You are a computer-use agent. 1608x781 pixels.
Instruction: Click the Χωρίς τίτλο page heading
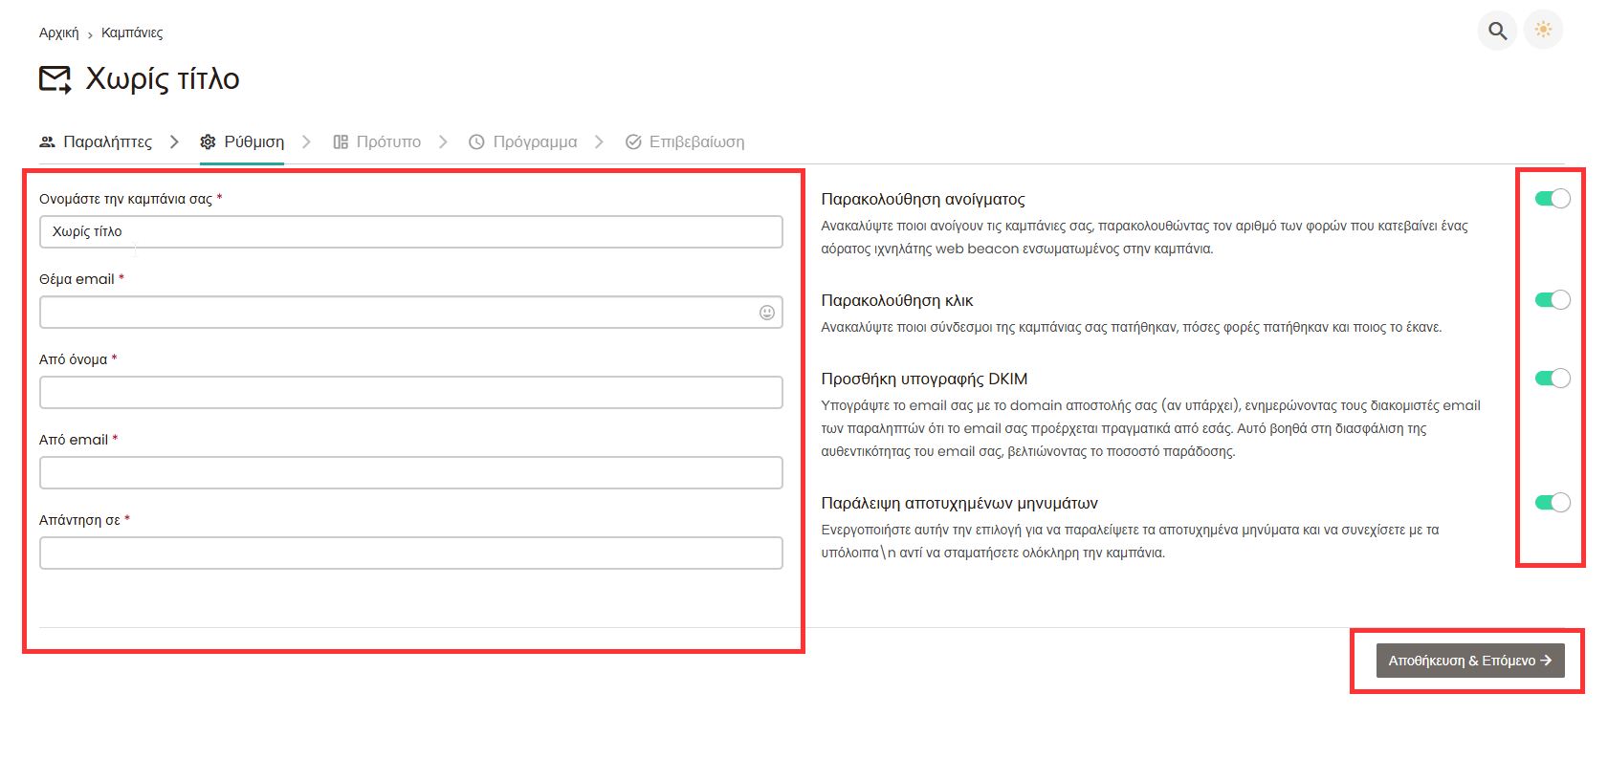(x=163, y=79)
